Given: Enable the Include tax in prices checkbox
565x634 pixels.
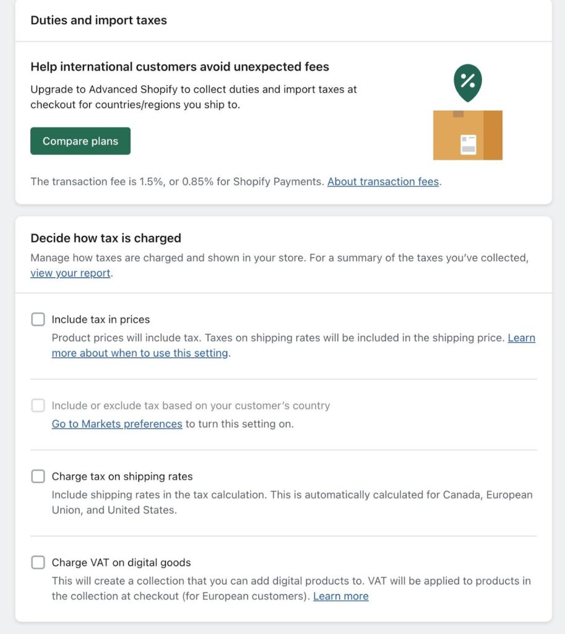Looking at the screenshot, I should pos(38,319).
